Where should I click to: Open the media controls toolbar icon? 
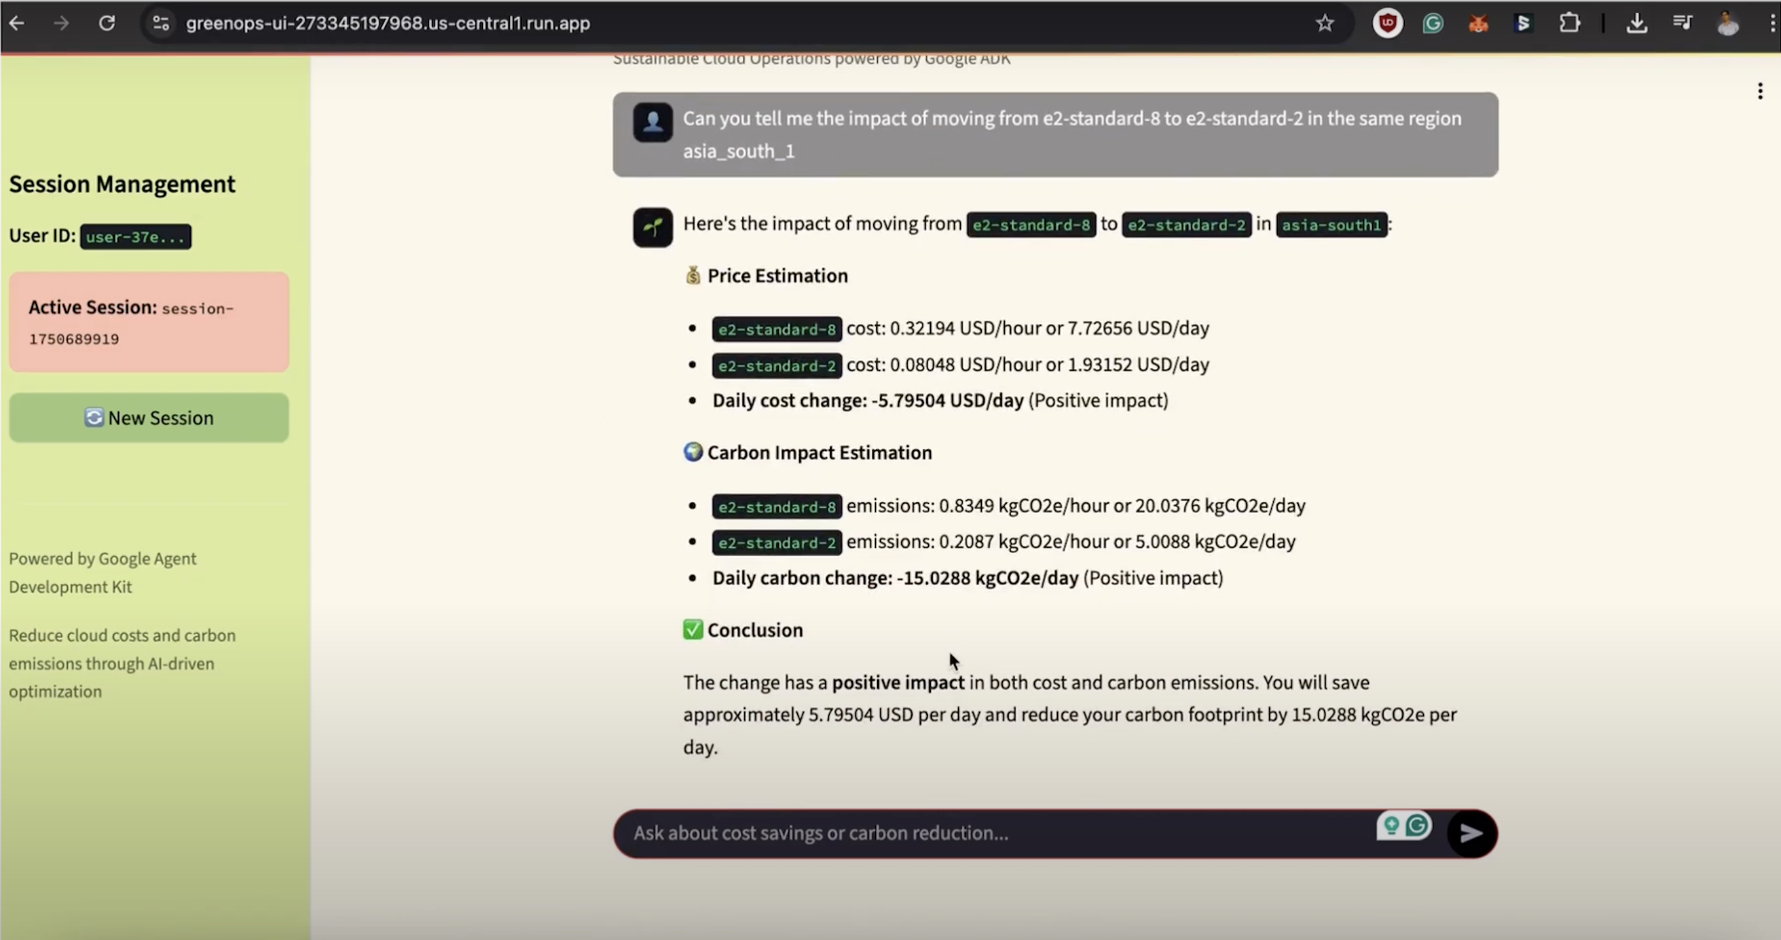tap(1682, 24)
